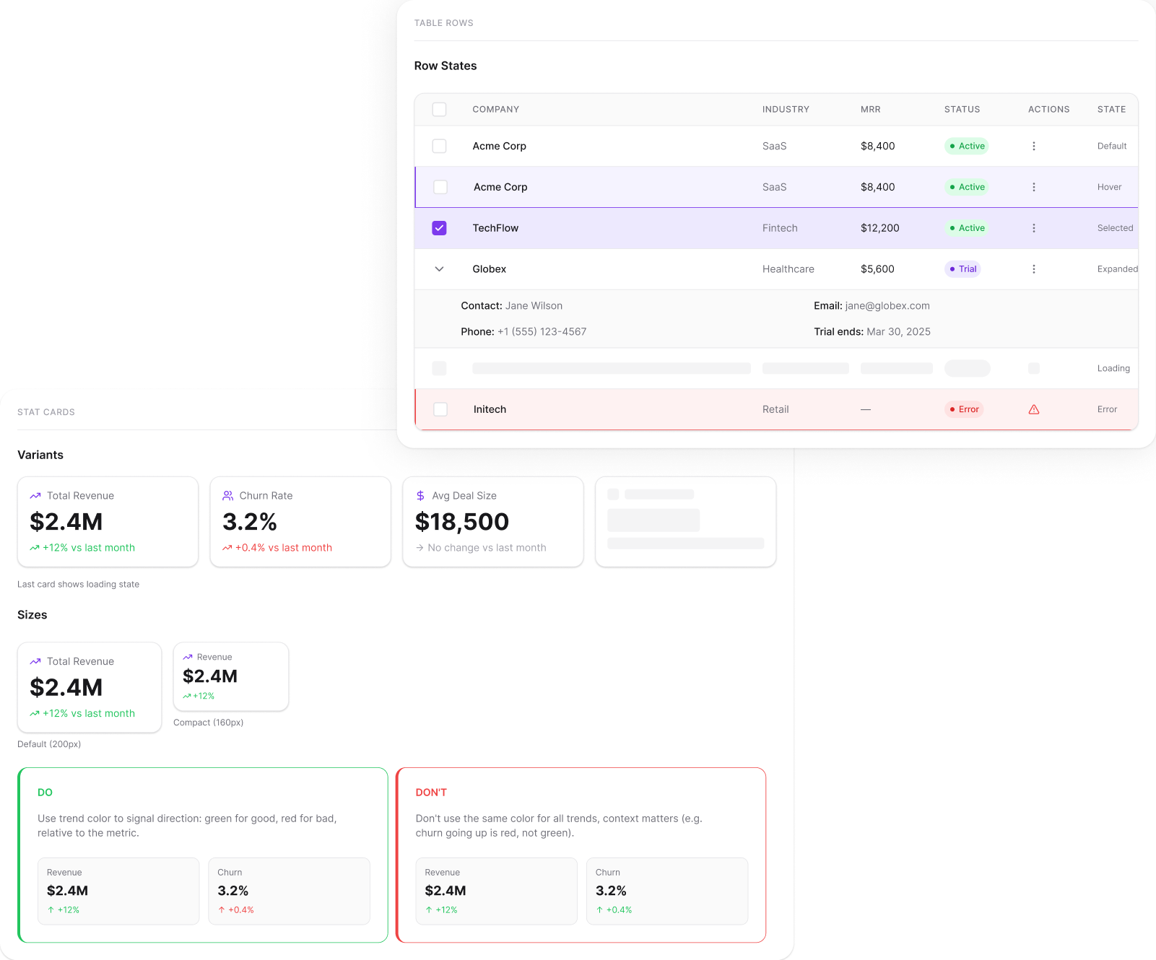
Task: Select the Initech company name
Action: click(490, 409)
